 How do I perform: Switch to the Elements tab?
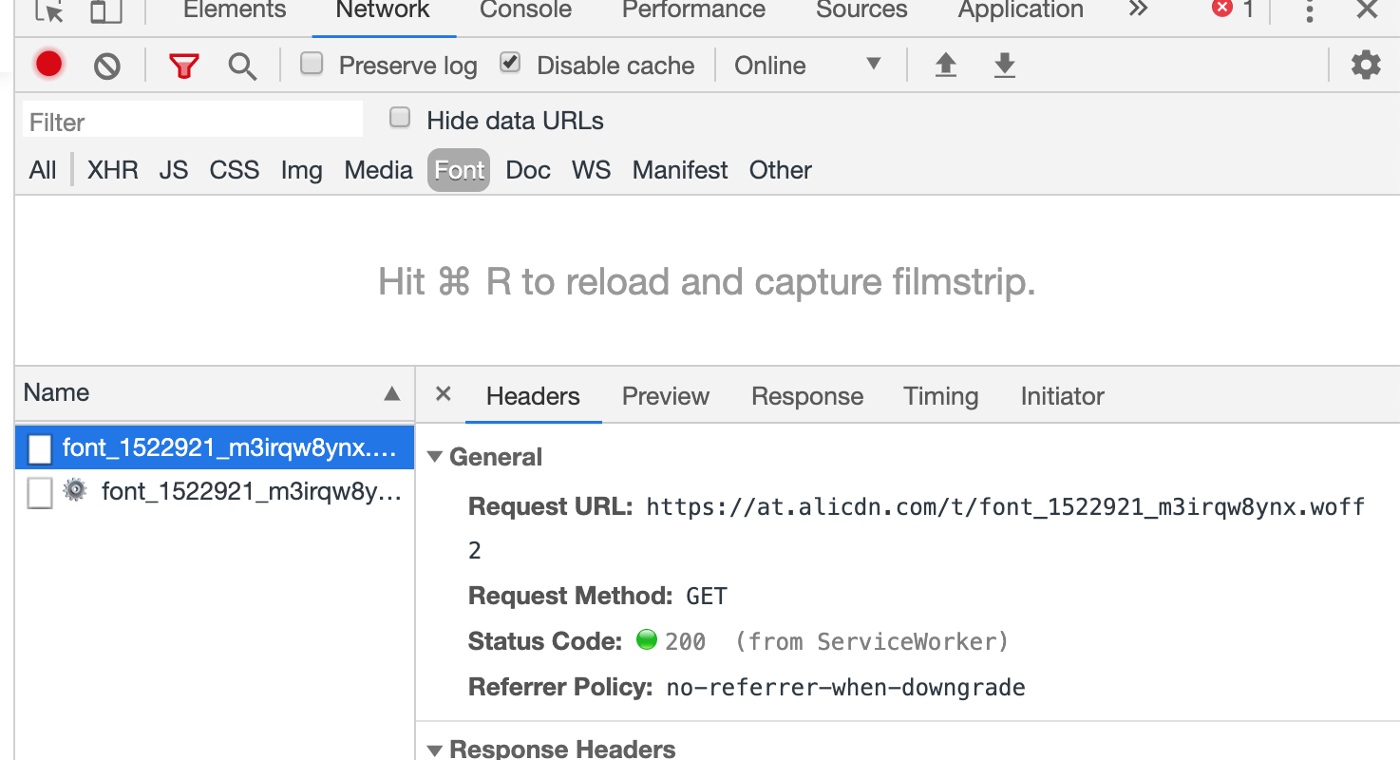[x=235, y=10]
